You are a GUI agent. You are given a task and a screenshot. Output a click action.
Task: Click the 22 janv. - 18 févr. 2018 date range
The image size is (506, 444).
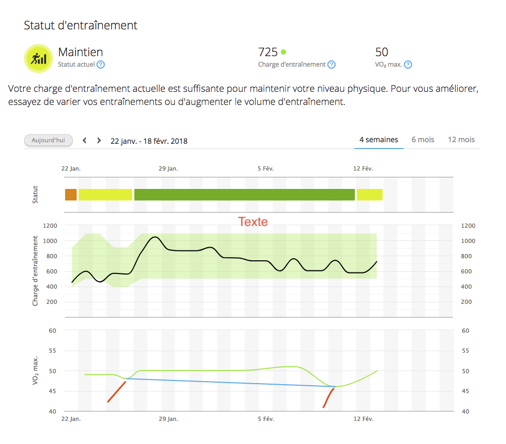(149, 141)
